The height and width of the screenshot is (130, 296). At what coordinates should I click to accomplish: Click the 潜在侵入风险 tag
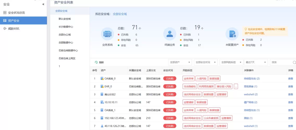224,87
